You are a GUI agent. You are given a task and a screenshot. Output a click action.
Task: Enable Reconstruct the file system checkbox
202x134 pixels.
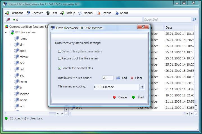tap(60, 58)
